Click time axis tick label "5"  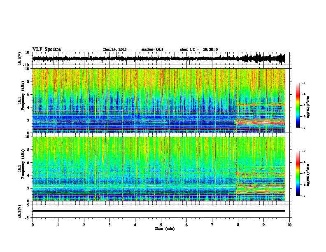[161, 225]
